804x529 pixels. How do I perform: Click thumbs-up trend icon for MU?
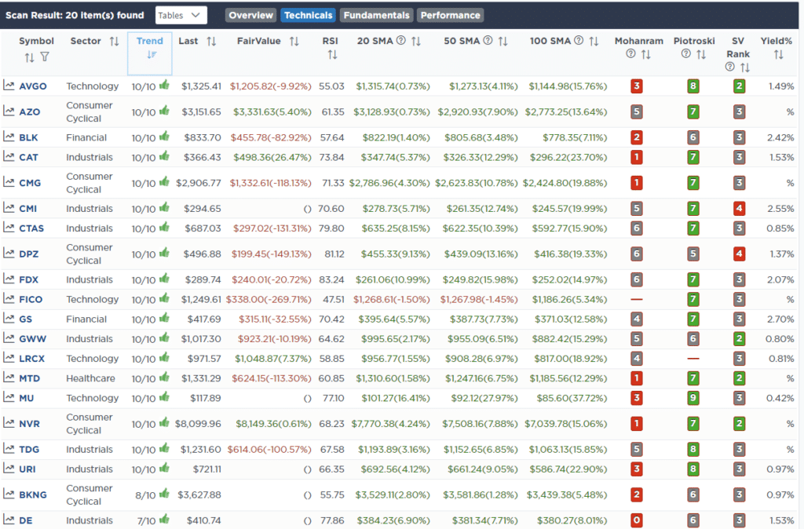164,397
